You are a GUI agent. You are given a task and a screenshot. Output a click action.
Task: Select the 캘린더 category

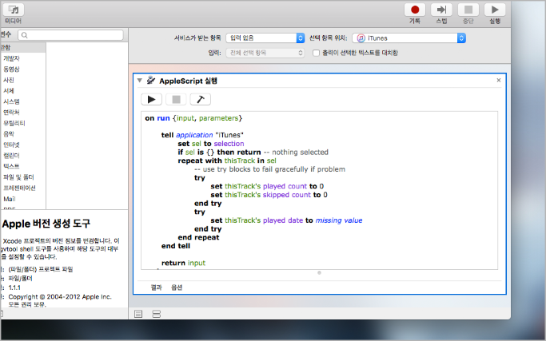[x=11, y=156]
